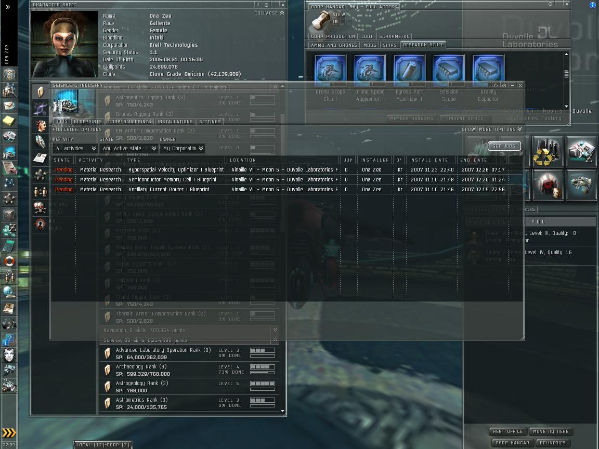Open Character Sheet from Neocom sidebar

click(x=9, y=74)
